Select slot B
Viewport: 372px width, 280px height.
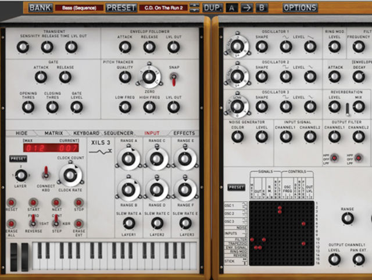tap(262, 8)
